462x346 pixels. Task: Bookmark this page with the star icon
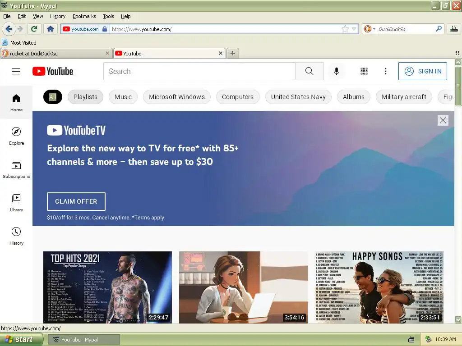tap(345, 29)
